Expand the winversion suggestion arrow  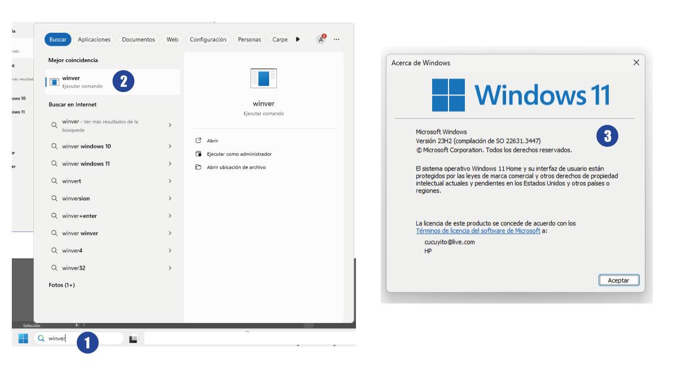(x=170, y=198)
